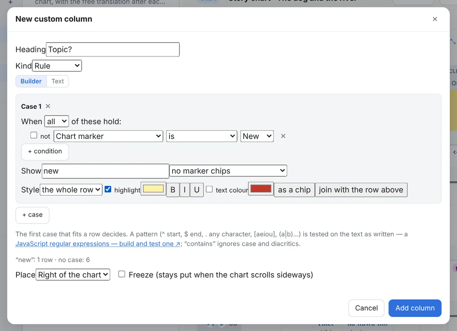Open the 'New' value dropdown

pyautogui.click(x=257, y=136)
